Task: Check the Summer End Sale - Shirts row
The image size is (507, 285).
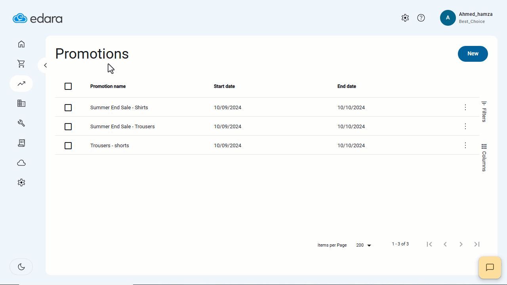Action: [68, 108]
